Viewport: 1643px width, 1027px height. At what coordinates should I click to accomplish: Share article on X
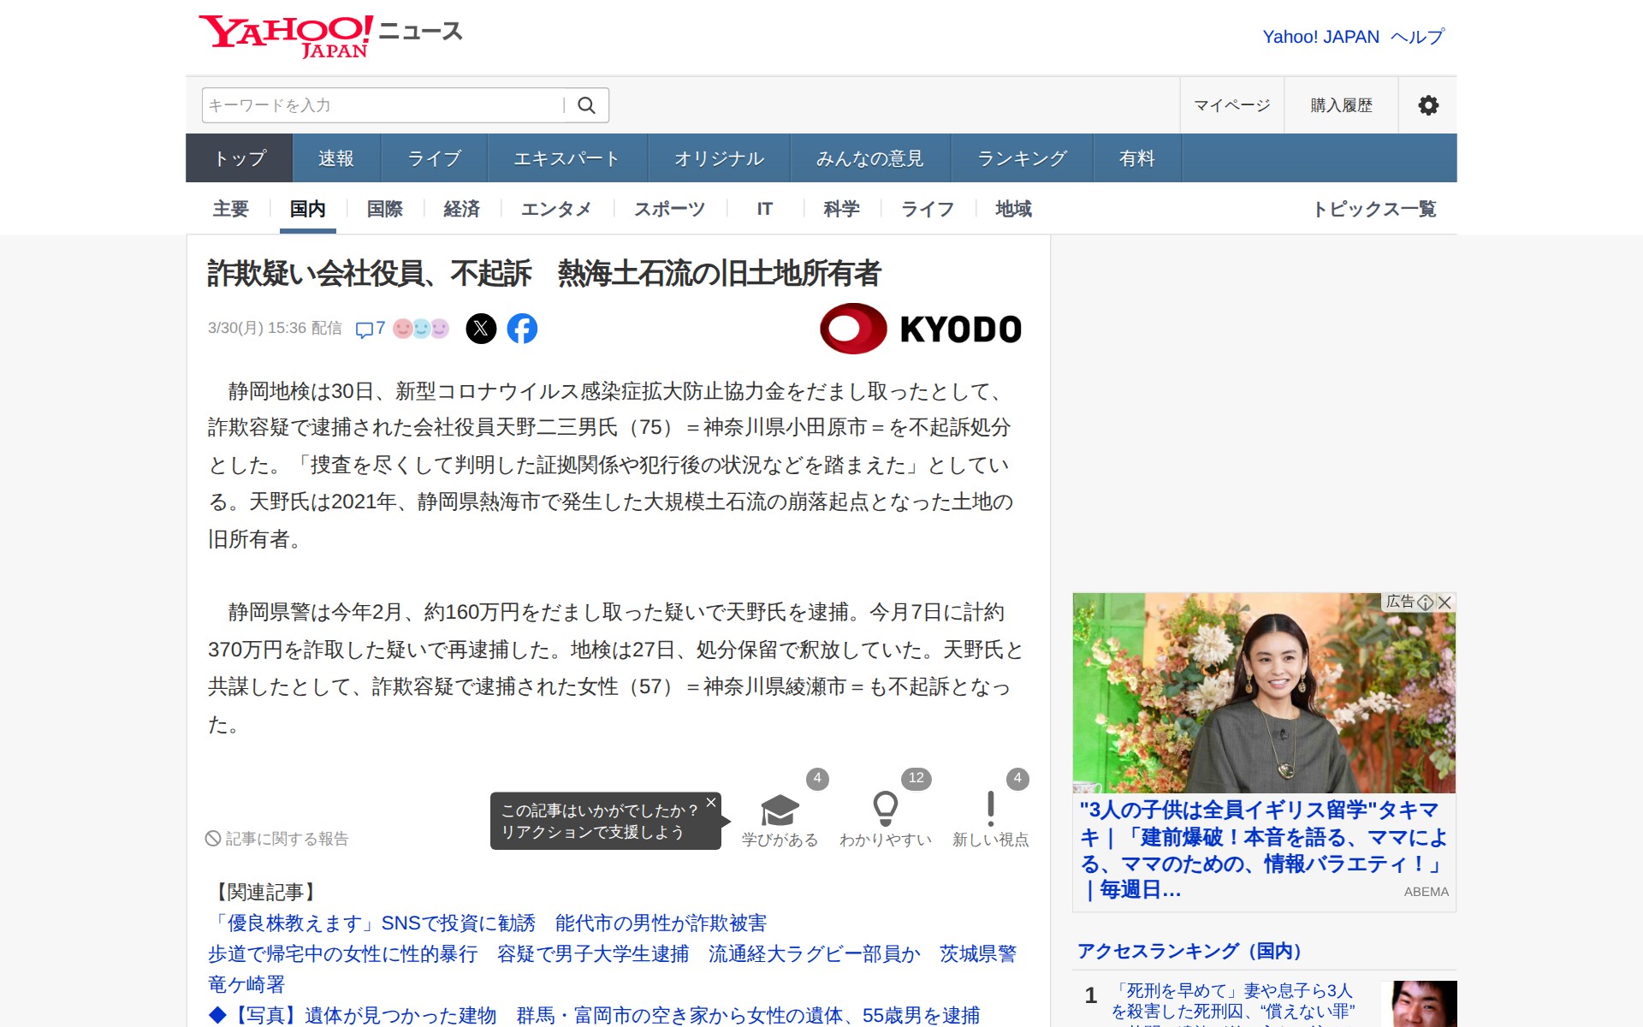[x=481, y=329]
